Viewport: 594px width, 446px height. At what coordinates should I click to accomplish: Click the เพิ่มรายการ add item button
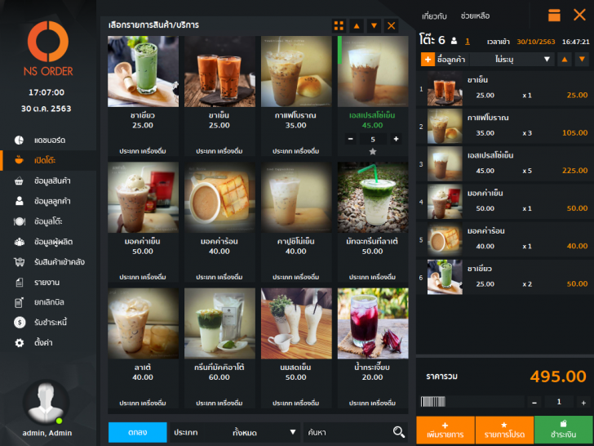point(445,430)
